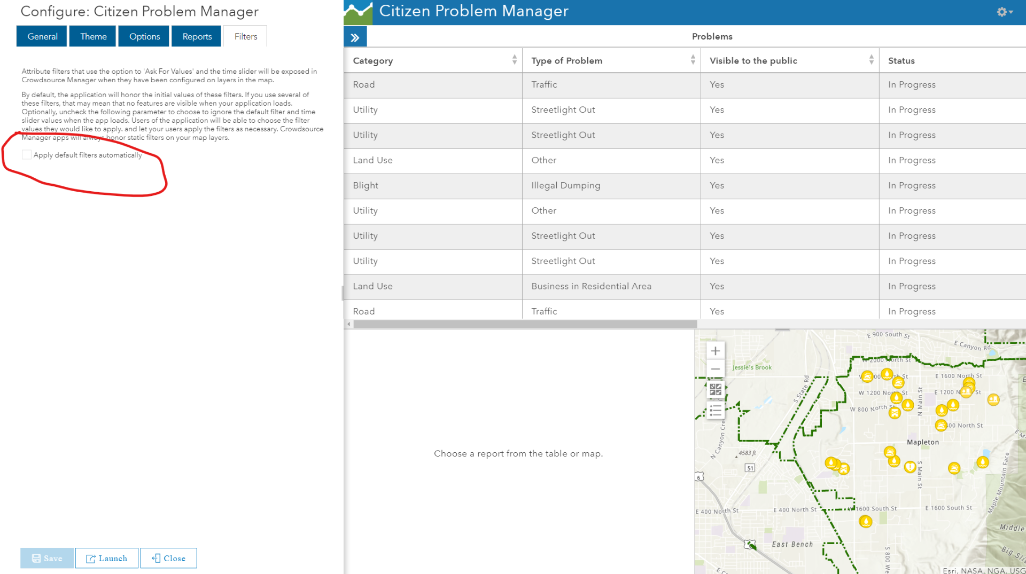Save the configuration
Image resolution: width=1026 pixels, height=574 pixels.
[x=47, y=558]
